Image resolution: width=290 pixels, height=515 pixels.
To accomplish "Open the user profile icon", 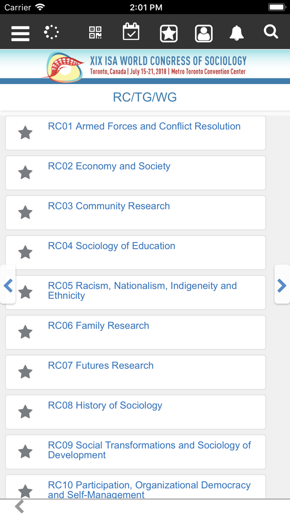I will (204, 33).
